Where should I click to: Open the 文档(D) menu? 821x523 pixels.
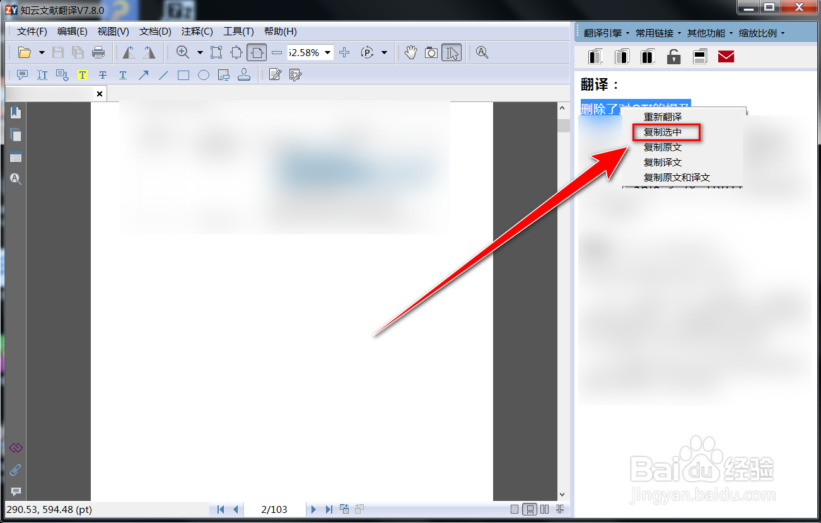(155, 32)
